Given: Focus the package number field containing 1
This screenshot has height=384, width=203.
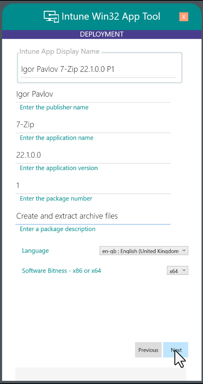Looking at the screenshot, I should click(x=93, y=186).
